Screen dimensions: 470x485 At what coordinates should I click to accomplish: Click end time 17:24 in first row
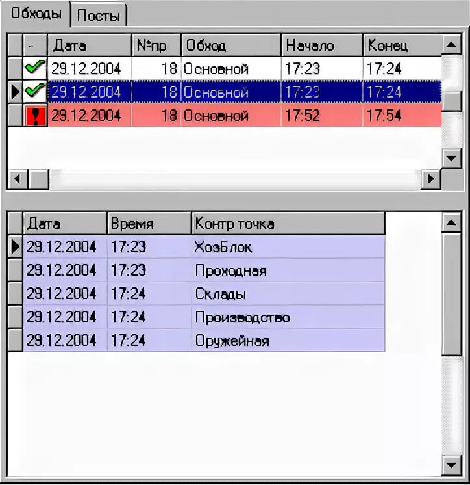point(402,68)
